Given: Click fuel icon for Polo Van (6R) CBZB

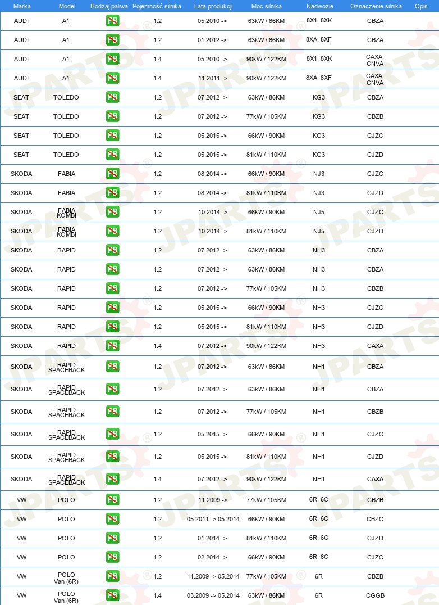Looking at the screenshot, I should click(112, 576).
